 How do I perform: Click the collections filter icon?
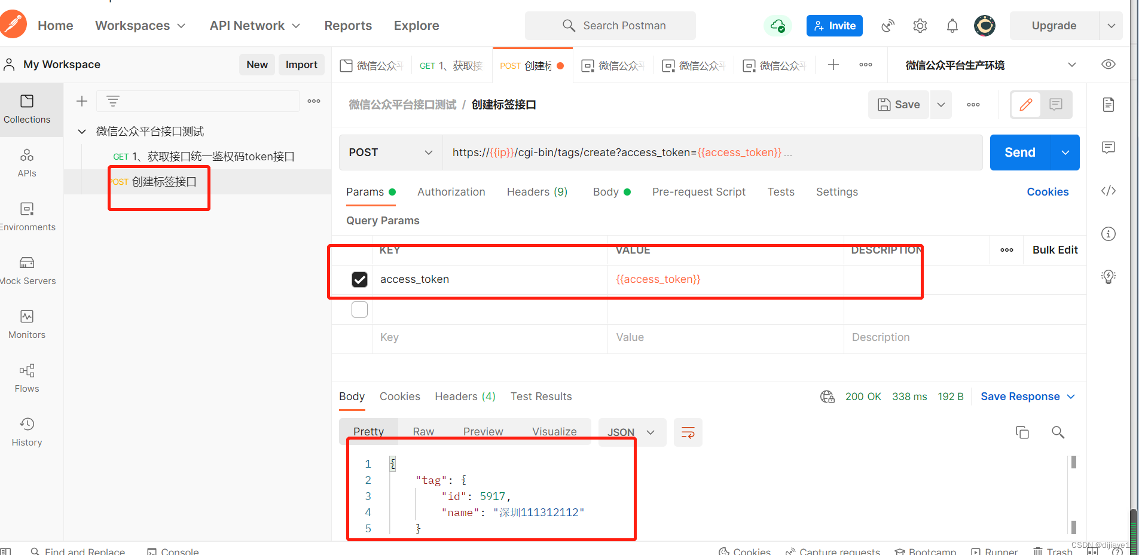pyautogui.click(x=113, y=101)
